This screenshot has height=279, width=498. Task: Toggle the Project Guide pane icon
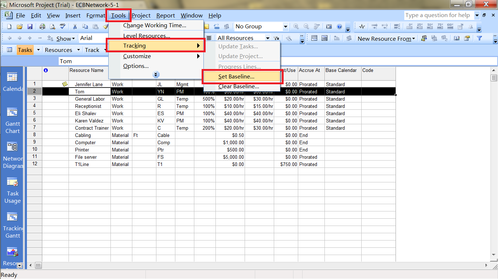tap(9, 50)
